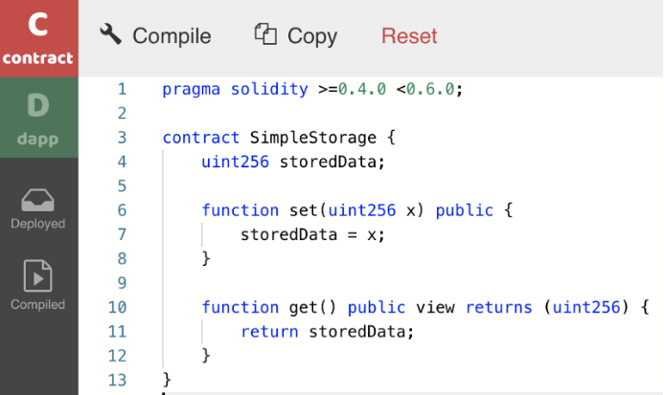Screen dimensions: 664x395
Task: Click line number 13 in gutter
Action: 117,381
